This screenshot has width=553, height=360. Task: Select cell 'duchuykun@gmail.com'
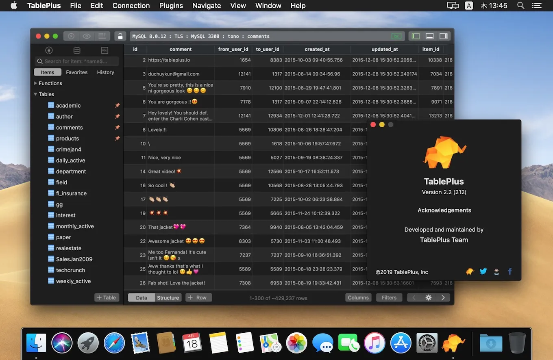coord(181,74)
